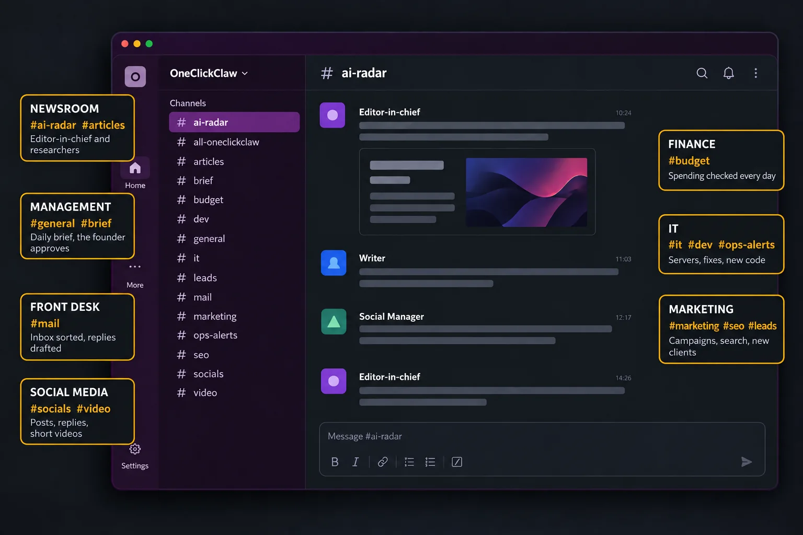Go to Home in the sidebar
Image resolution: width=803 pixels, height=535 pixels.
[x=135, y=174]
